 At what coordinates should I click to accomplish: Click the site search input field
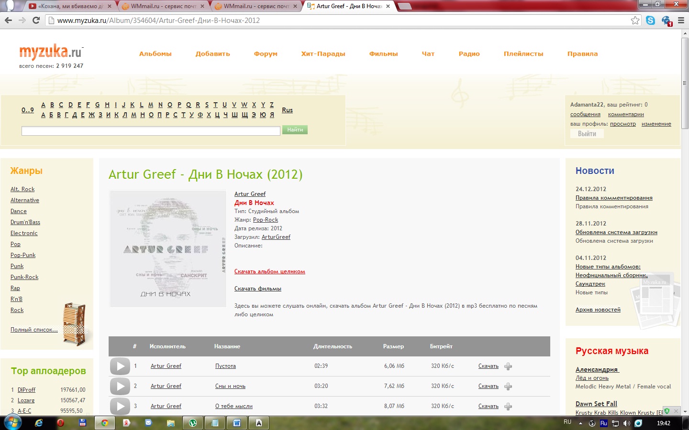pos(151,130)
